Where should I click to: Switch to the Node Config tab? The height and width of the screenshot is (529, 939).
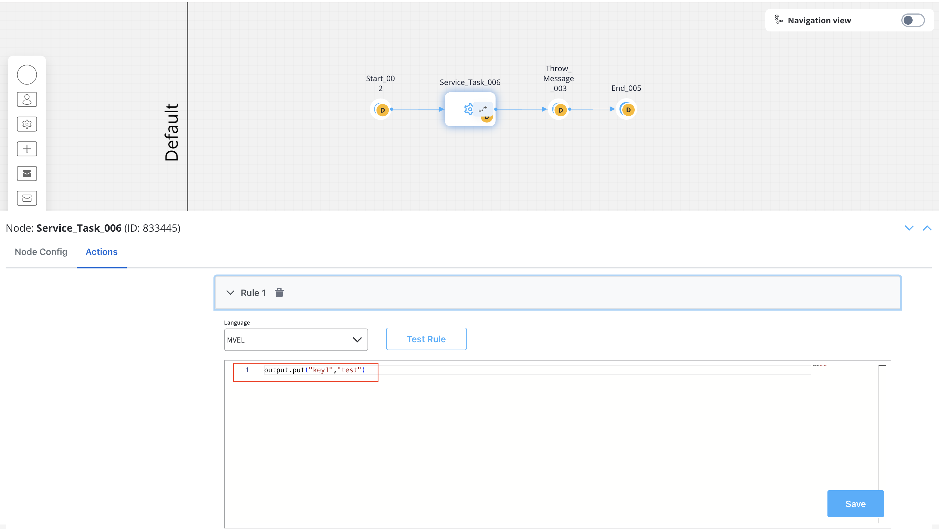pos(41,252)
